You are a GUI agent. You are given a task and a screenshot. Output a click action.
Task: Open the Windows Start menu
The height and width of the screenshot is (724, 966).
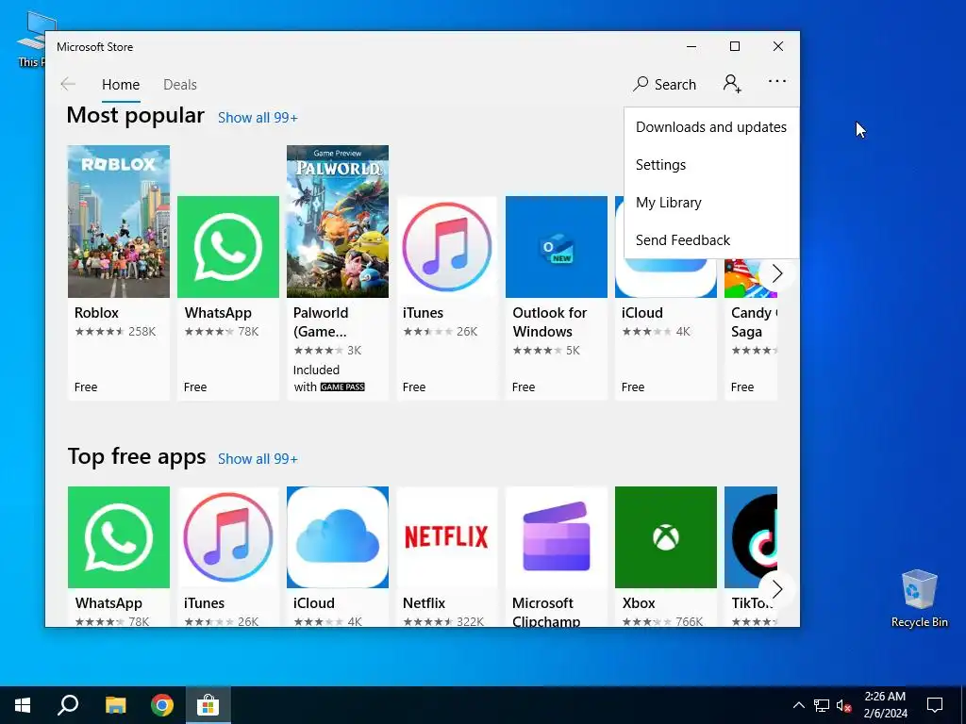click(23, 705)
